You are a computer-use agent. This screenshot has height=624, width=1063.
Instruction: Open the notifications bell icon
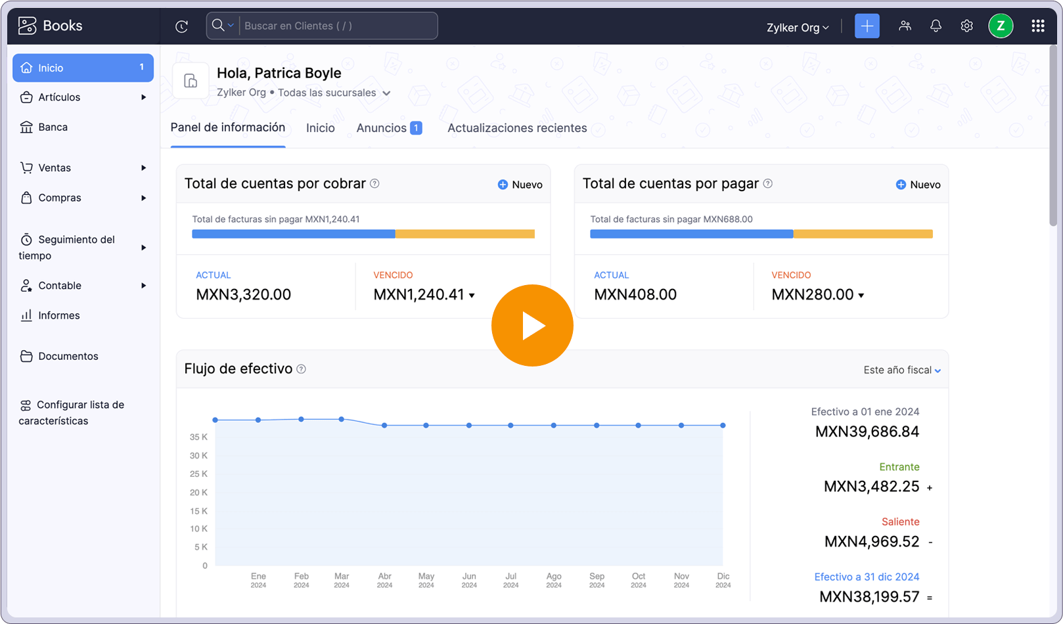(936, 26)
